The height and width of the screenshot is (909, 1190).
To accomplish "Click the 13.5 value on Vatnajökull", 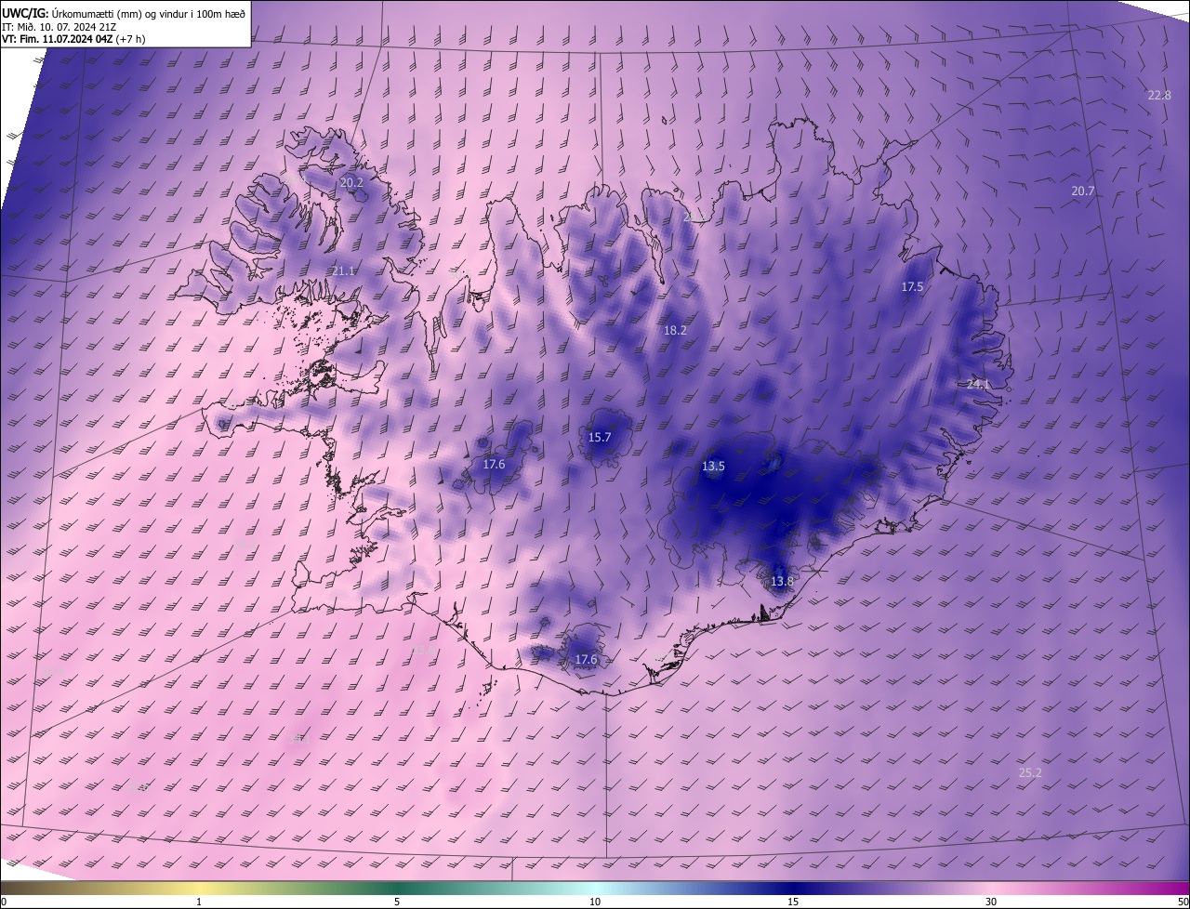I will point(713,466).
